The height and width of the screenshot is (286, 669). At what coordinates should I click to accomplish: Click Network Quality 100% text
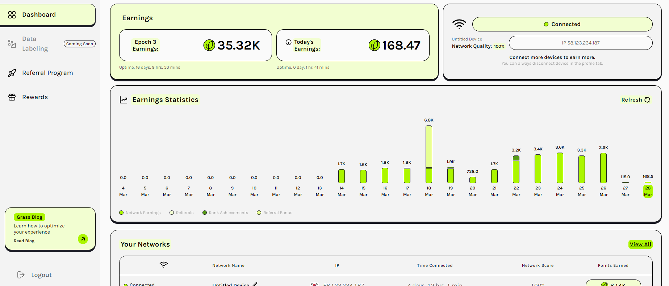coord(478,46)
